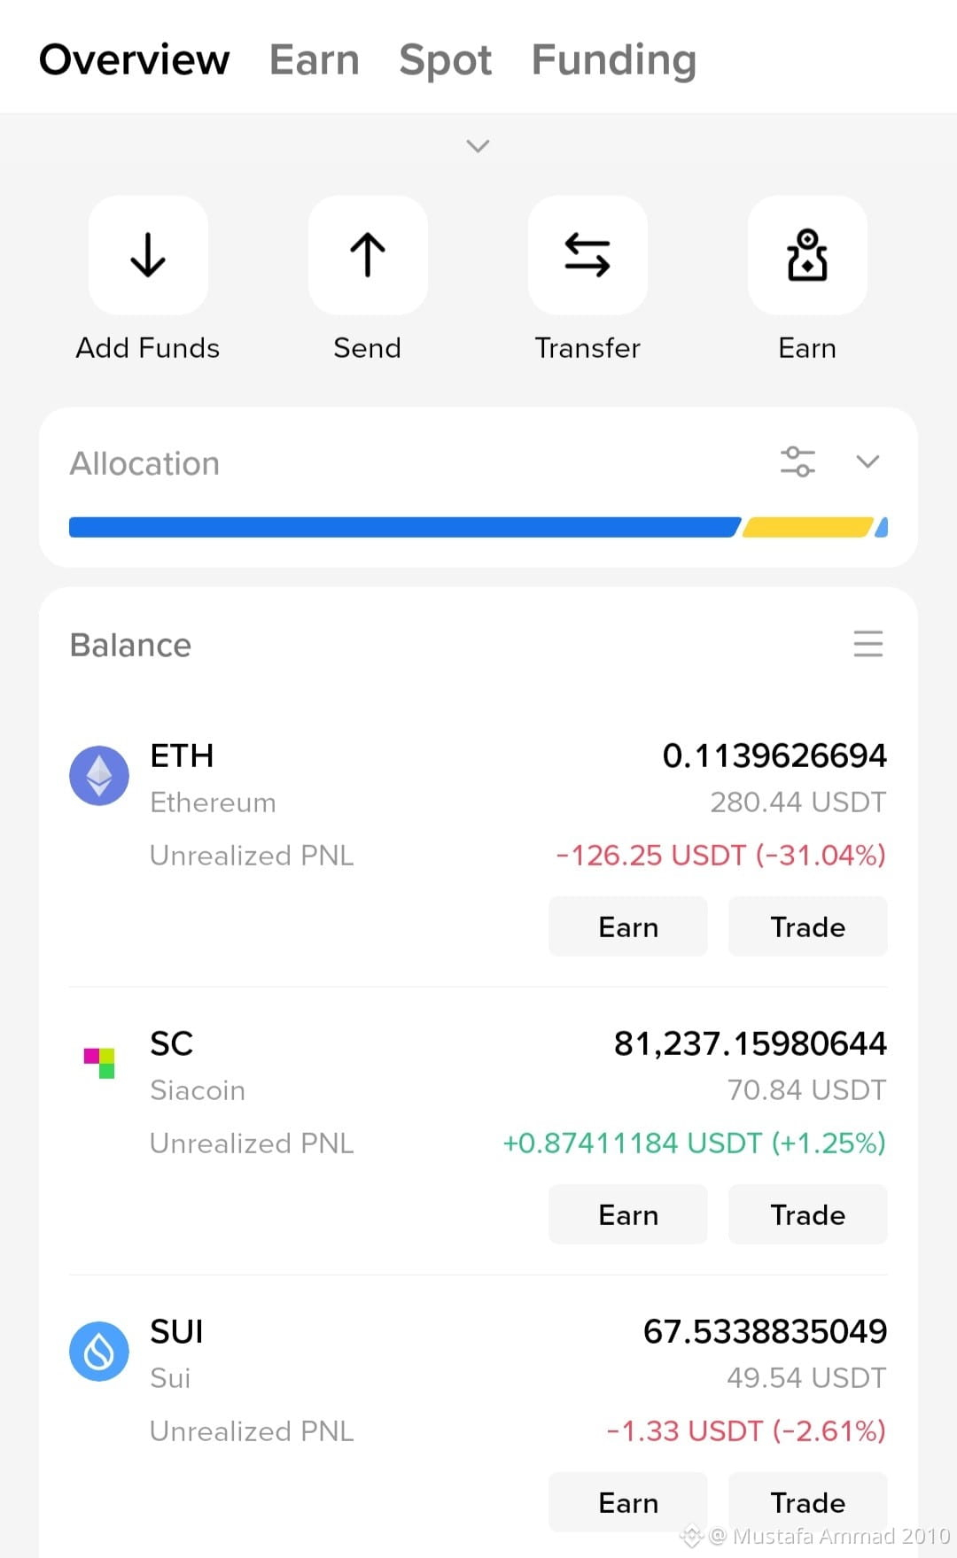Viewport: 957px width, 1558px height.
Task: Select the yellow allocation bar segment
Action: (808, 527)
